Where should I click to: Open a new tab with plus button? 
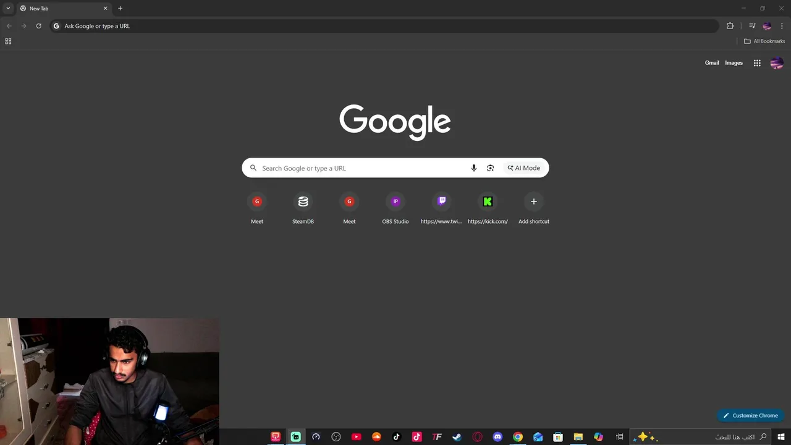tap(120, 9)
